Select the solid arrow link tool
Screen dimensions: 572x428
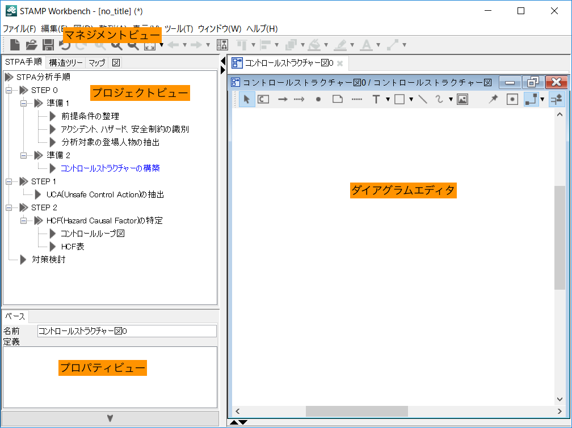tap(283, 99)
